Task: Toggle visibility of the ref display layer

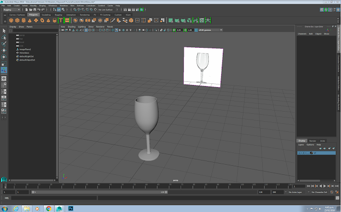Action: [299, 153]
